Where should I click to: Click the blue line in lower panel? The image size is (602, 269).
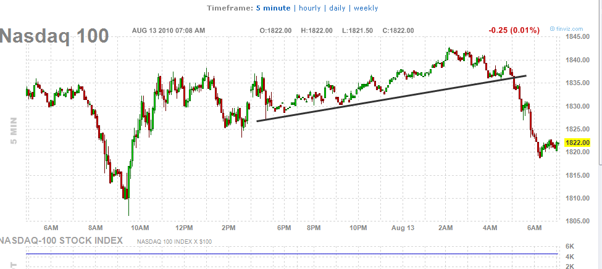(x=292, y=254)
